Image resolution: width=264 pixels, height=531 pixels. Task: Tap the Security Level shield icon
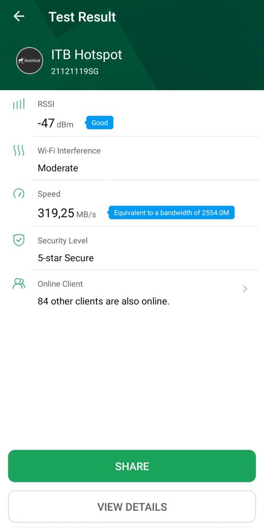(x=19, y=241)
